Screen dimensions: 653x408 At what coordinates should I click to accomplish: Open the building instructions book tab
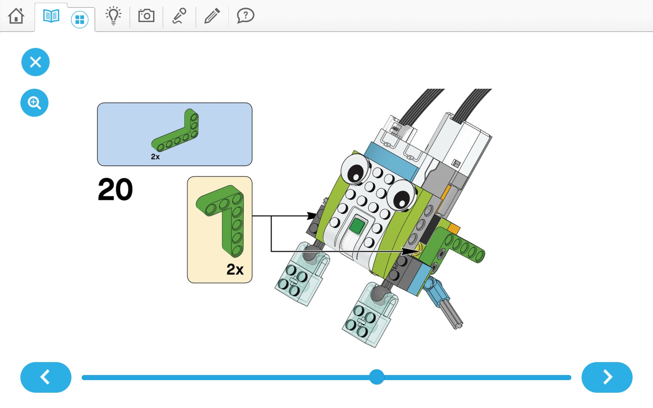pos(51,16)
